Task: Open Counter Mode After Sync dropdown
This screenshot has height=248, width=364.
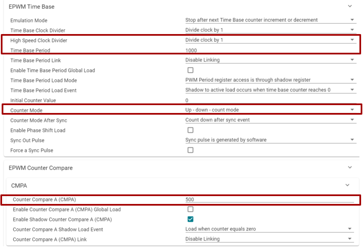Action: pyautogui.click(x=270, y=120)
